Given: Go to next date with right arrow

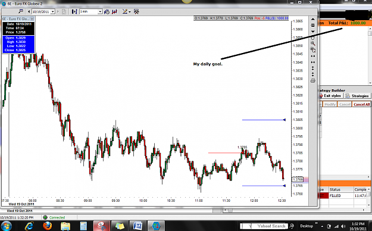Looking at the screenshot, I should pyautogui.click(x=58, y=11).
